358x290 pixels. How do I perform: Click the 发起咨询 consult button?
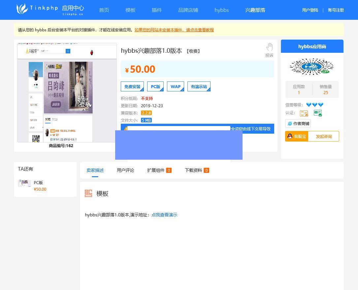[x=324, y=136]
